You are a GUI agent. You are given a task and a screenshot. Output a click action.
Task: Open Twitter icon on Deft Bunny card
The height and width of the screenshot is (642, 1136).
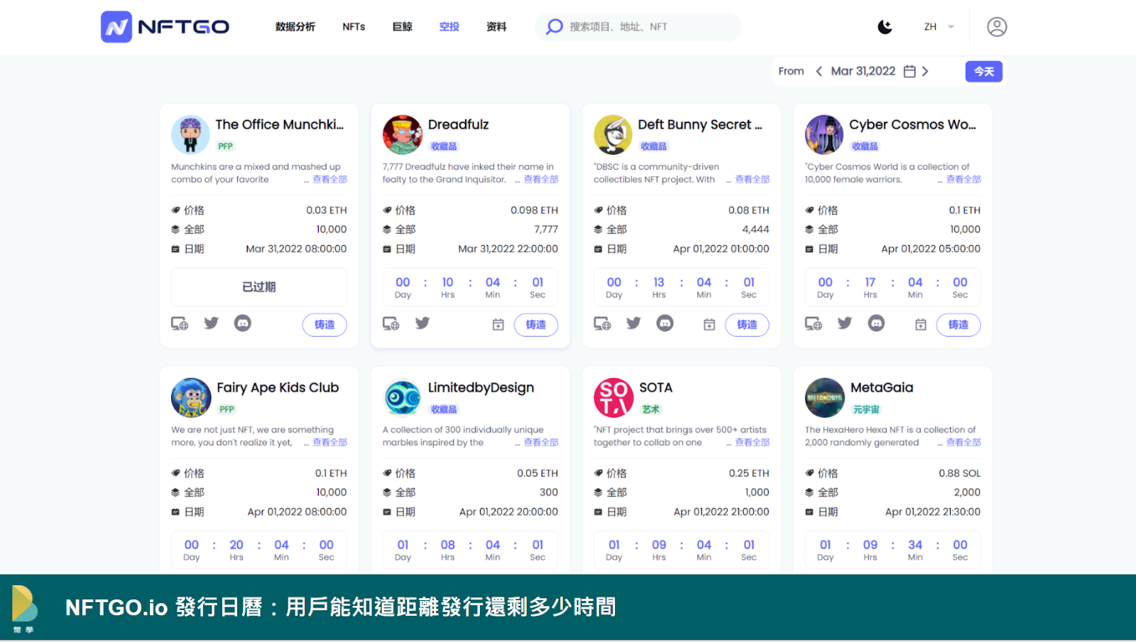point(633,323)
